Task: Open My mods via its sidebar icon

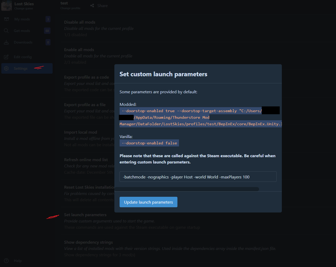Action: [7, 19]
